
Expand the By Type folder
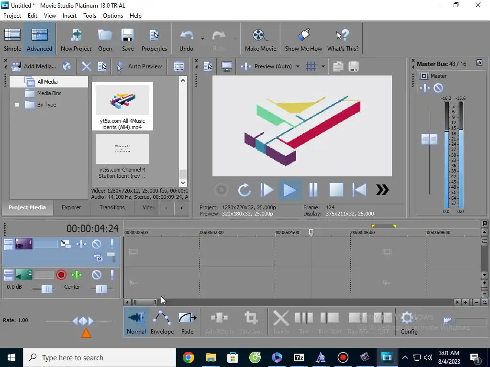pos(17,105)
